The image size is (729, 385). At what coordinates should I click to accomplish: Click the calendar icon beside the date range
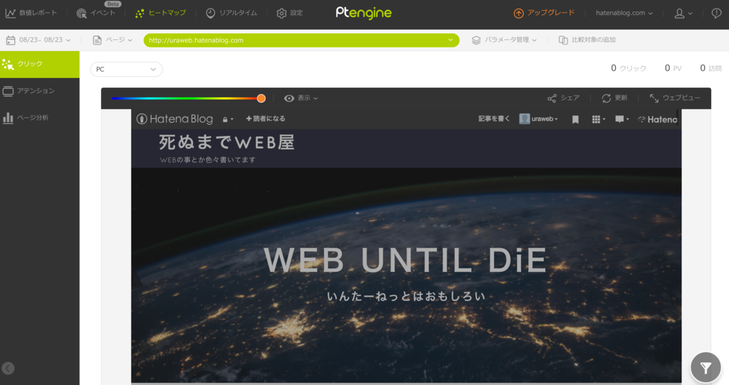coord(11,41)
